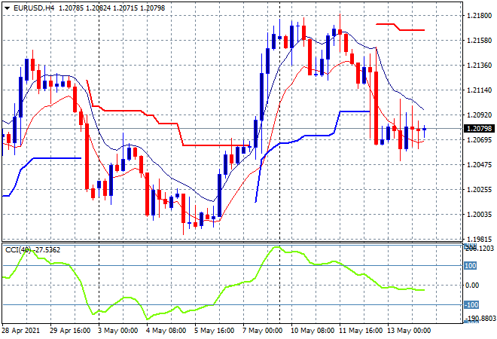This screenshot has height=339, width=497.
Task: Click the CCI -100 level label
Action: pos(471,305)
